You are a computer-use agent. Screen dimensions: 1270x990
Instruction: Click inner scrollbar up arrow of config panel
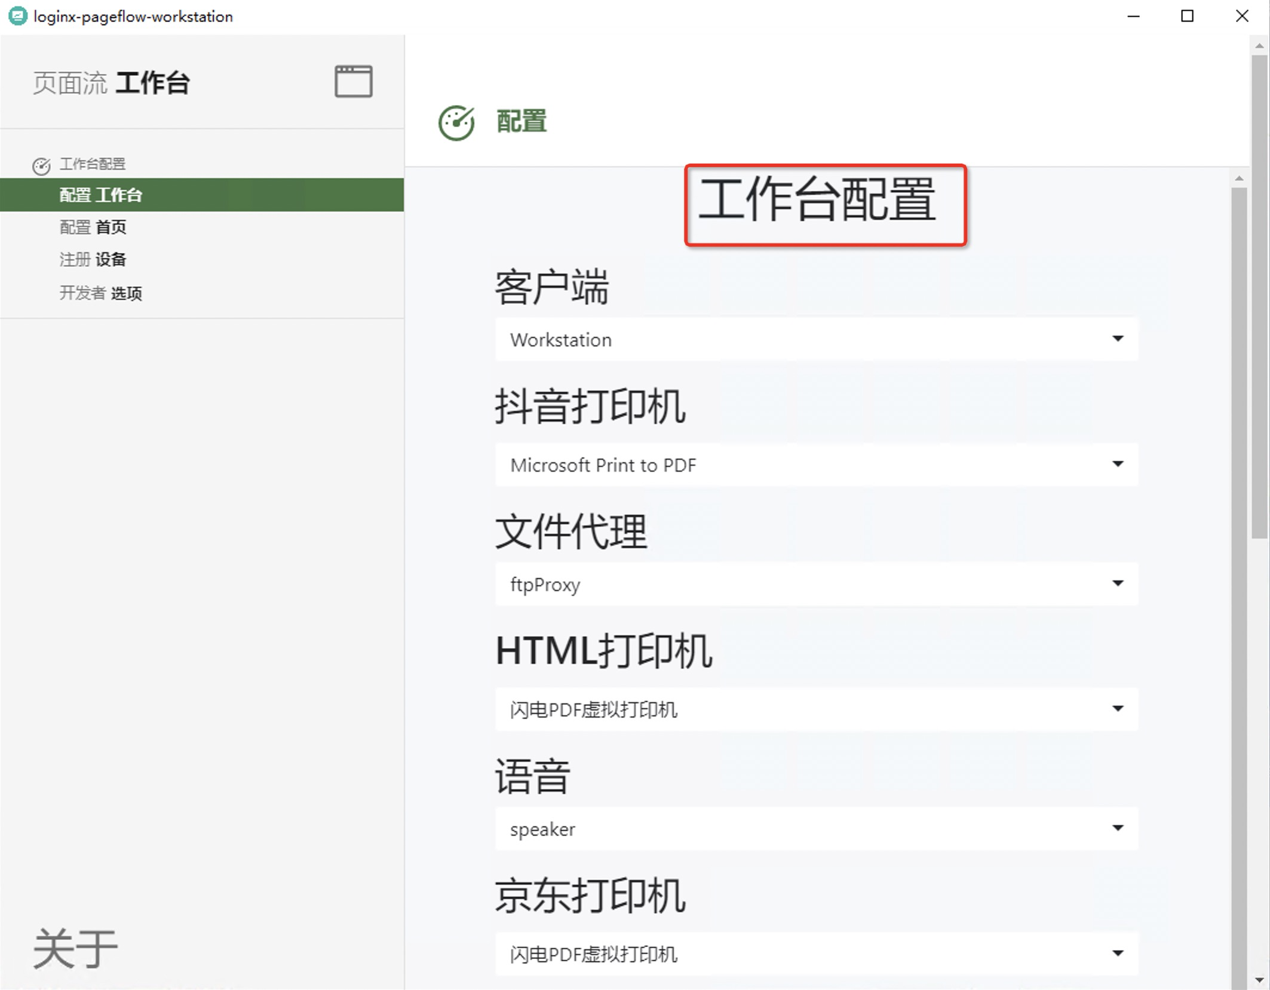pyautogui.click(x=1239, y=179)
